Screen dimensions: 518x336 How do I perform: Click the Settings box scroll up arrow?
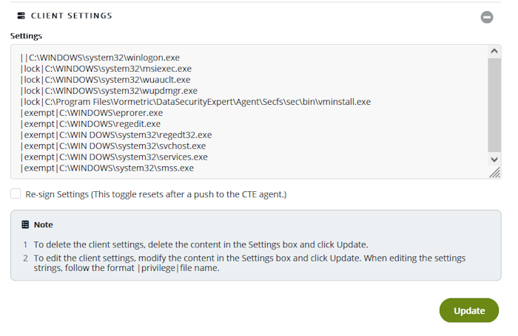(494, 51)
